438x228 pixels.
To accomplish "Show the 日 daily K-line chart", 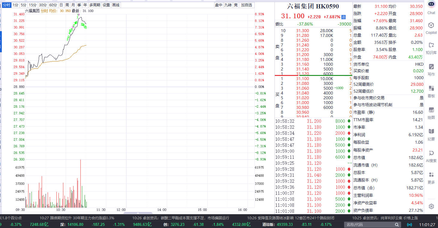I will [61, 5].
